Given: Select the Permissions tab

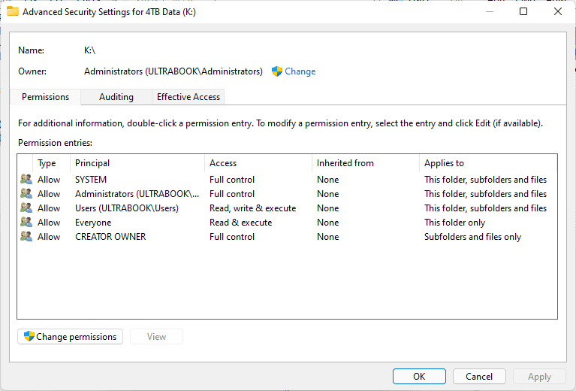Looking at the screenshot, I should tap(45, 97).
